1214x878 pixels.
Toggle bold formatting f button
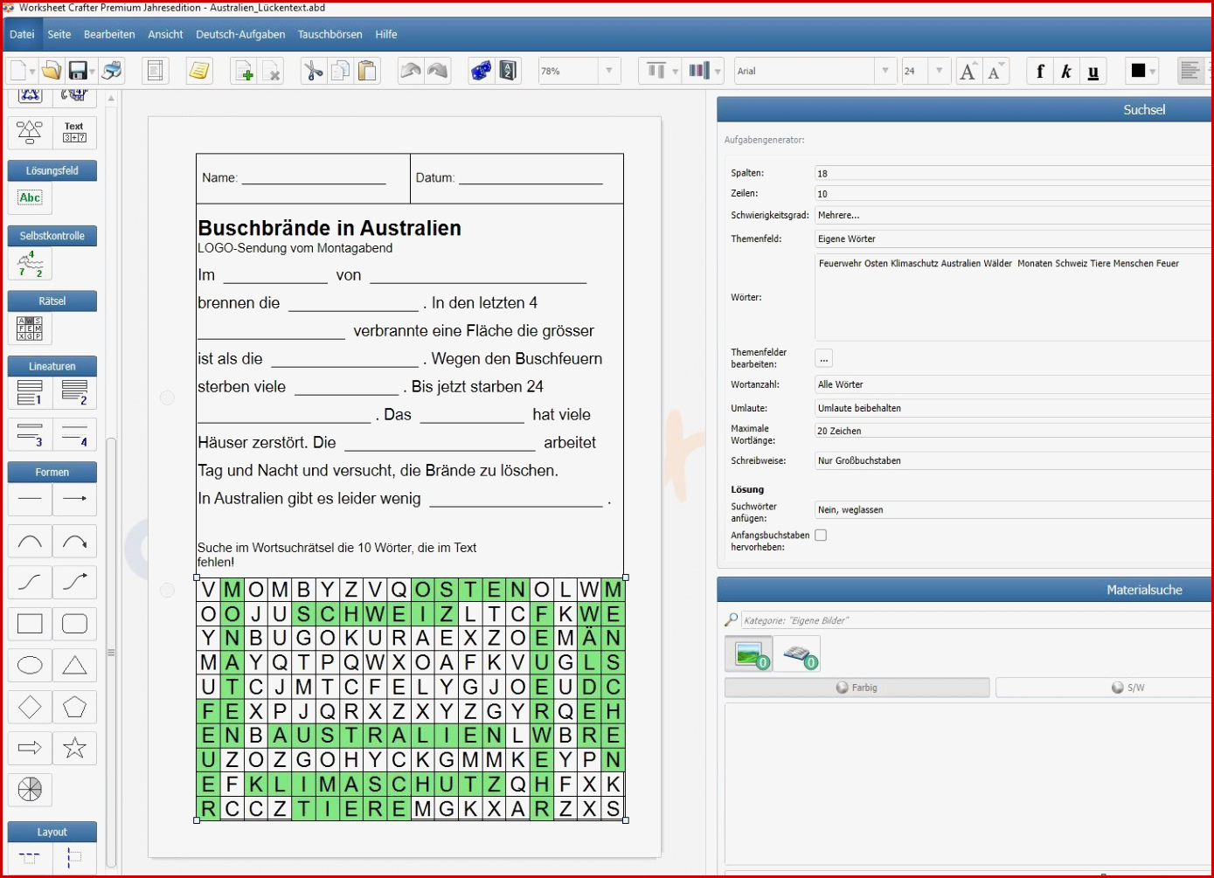click(1040, 72)
